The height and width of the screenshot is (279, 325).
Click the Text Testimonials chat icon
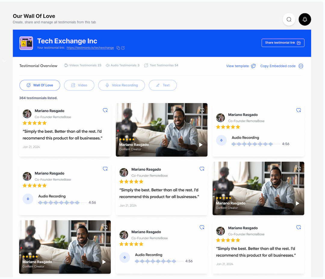[x=146, y=65]
